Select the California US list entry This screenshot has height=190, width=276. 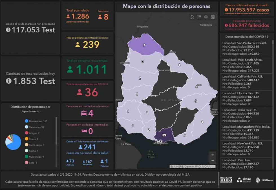[246, 82]
